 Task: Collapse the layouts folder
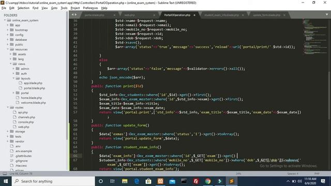(x=14, y=79)
